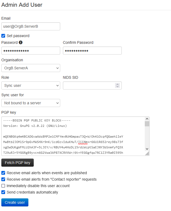Enable Immediately disable this user account

(x=3, y=186)
